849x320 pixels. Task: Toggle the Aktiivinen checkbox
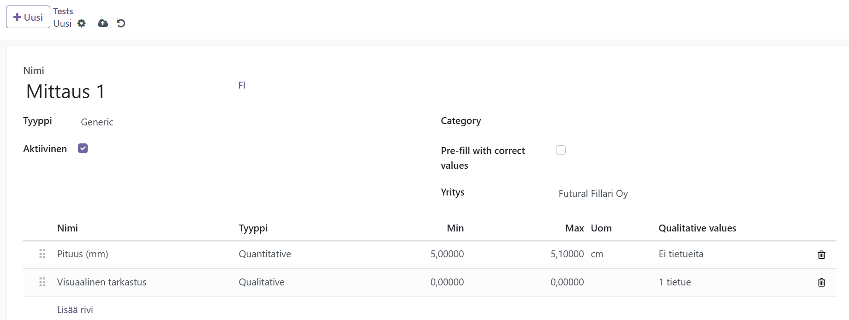[x=83, y=148]
